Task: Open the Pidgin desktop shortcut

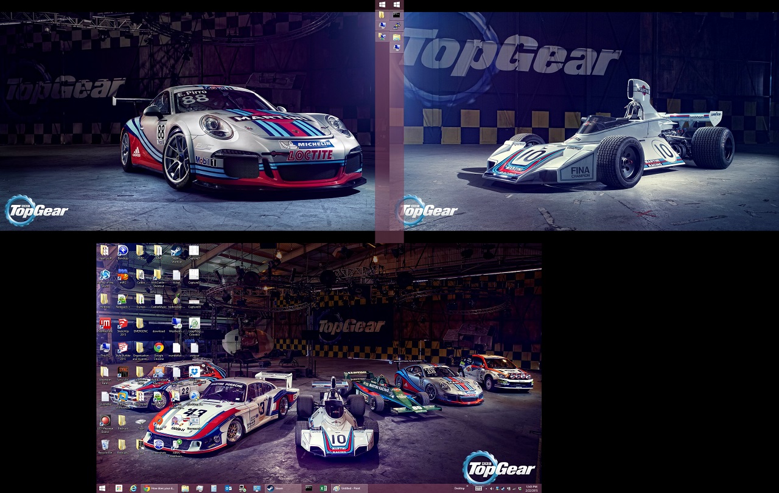Action: pos(176,423)
